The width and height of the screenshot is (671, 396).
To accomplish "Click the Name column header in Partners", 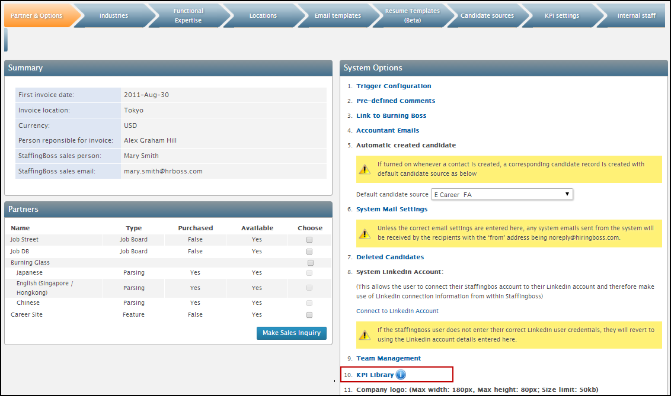I will click(20, 228).
